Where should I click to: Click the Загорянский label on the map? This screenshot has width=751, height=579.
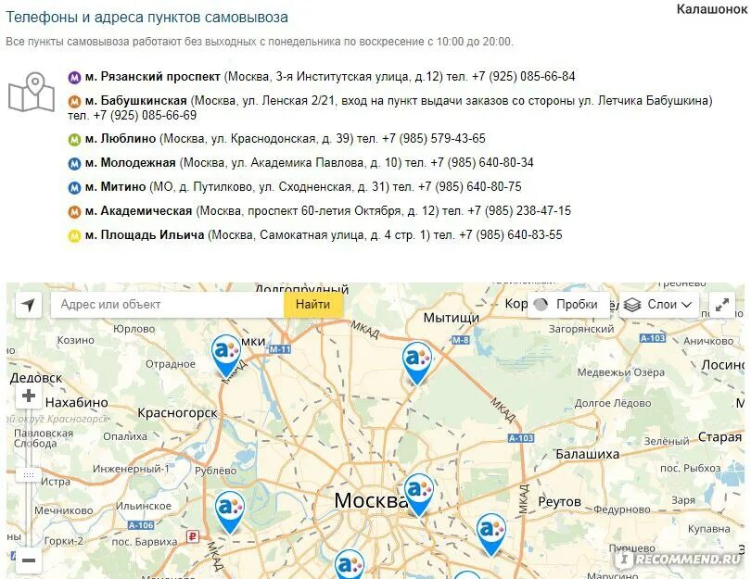[x=581, y=329]
